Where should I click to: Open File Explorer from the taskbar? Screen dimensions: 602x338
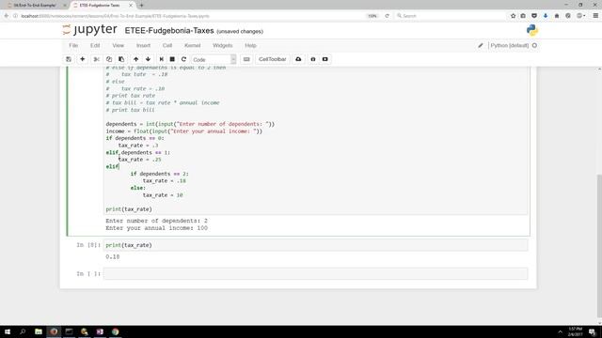(x=39, y=331)
